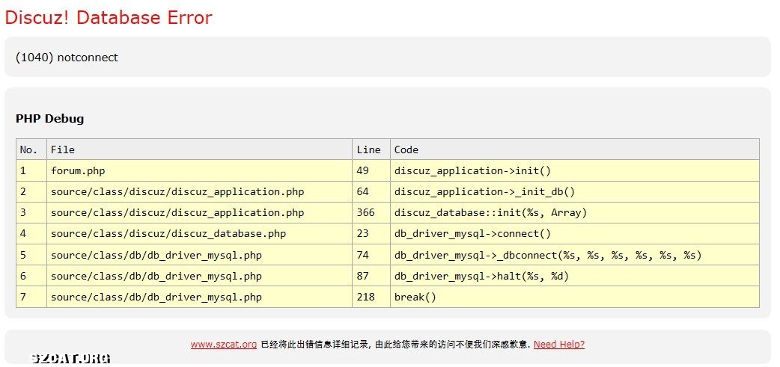This screenshot has width=780, height=367.
Task: Click the (1040) notconnect error message
Action: [x=67, y=57]
